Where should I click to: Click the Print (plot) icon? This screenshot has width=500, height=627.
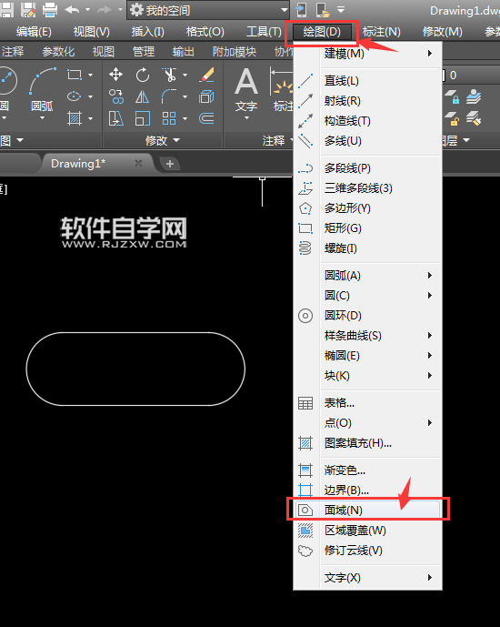tap(50, 10)
